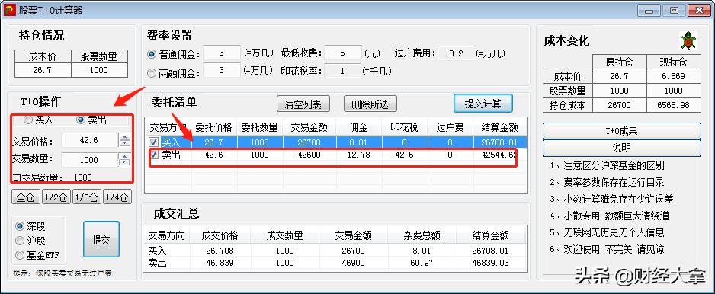
Task: Click 成交价格 26.708 in 成交汇总
Action: point(220,251)
